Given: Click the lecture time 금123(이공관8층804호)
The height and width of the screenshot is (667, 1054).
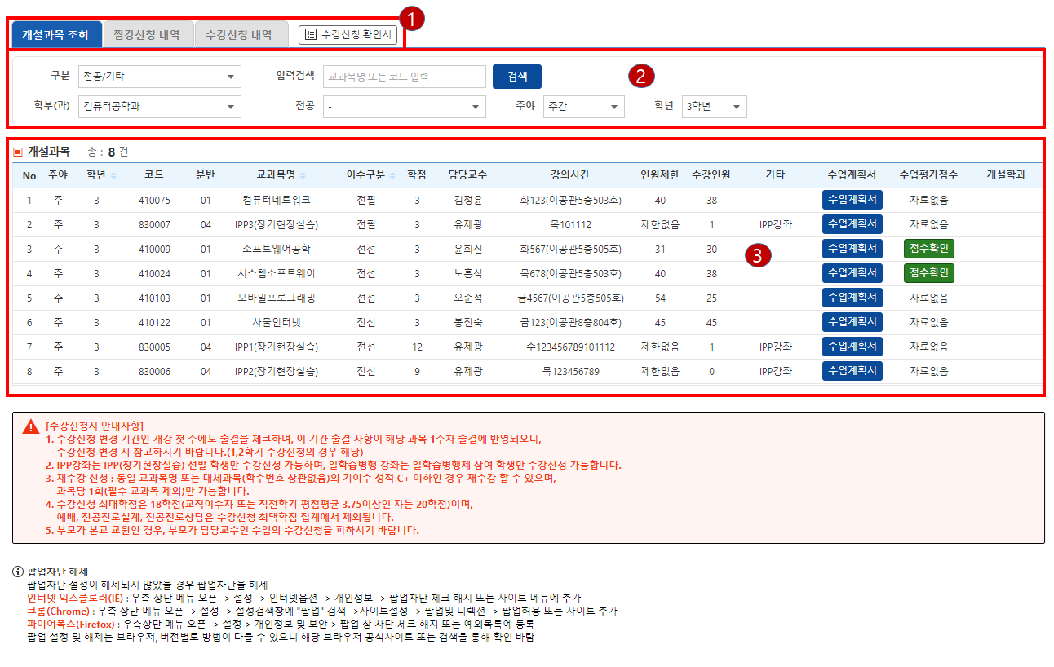Looking at the screenshot, I should tap(570, 322).
